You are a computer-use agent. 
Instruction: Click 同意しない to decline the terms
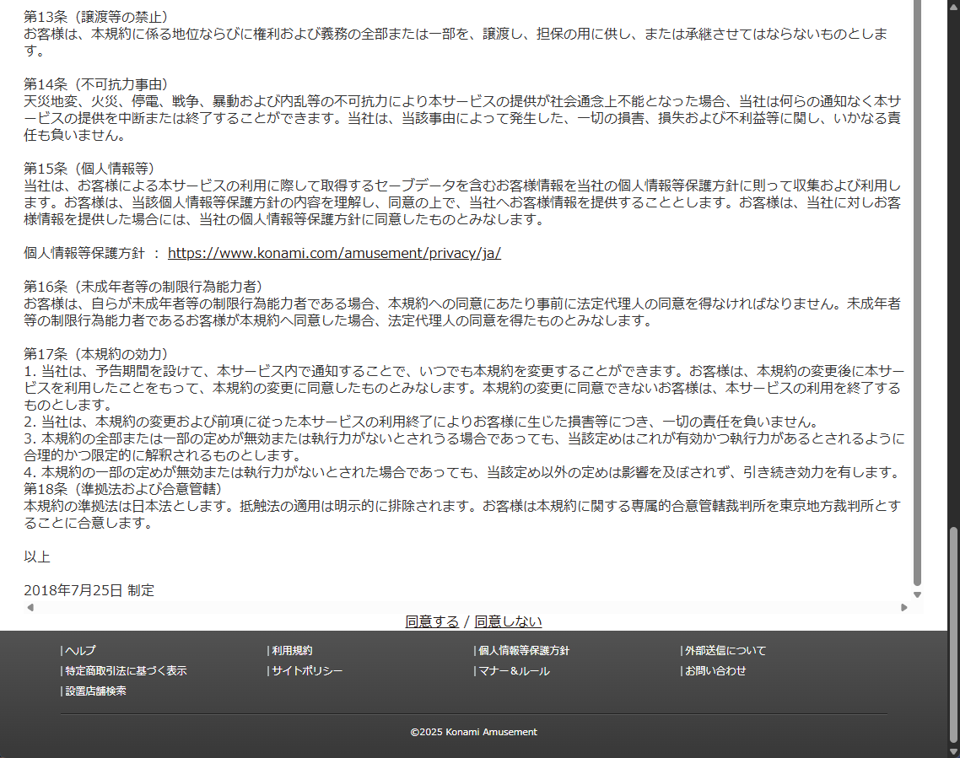[x=508, y=621]
